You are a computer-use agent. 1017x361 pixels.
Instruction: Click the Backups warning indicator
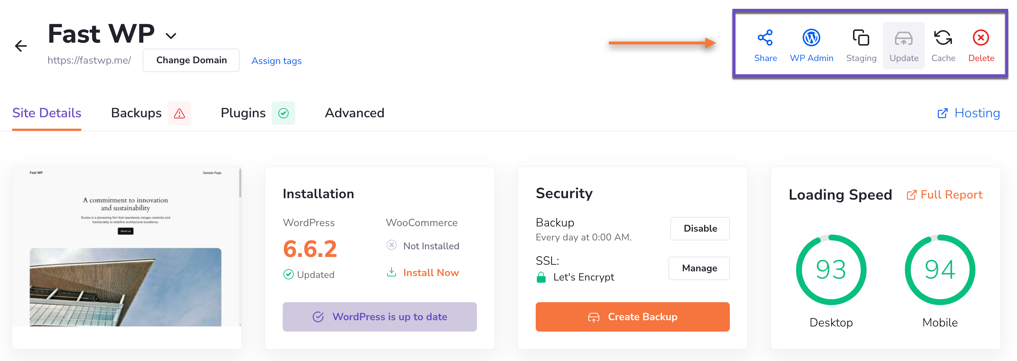[180, 113]
